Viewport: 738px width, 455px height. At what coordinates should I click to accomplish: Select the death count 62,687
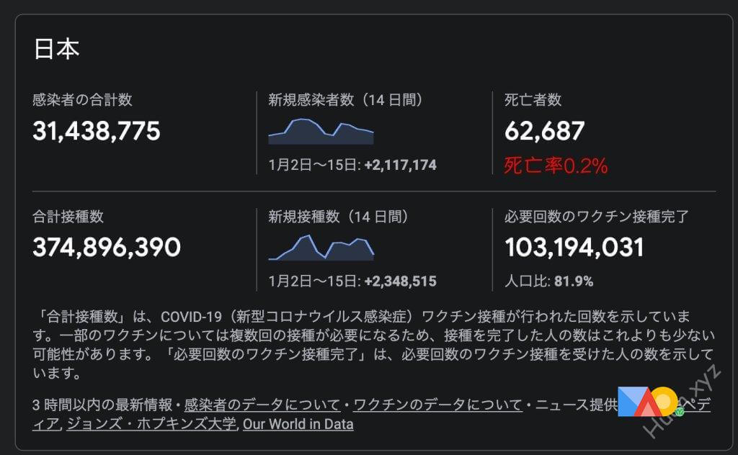click(x=545, y=131)
